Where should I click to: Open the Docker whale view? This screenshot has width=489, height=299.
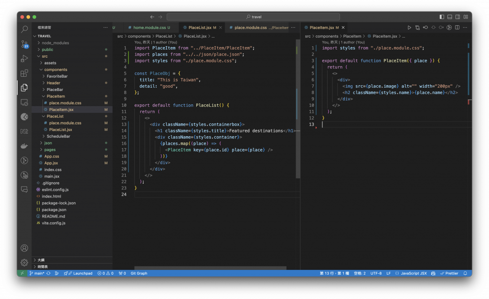(24, 146)
